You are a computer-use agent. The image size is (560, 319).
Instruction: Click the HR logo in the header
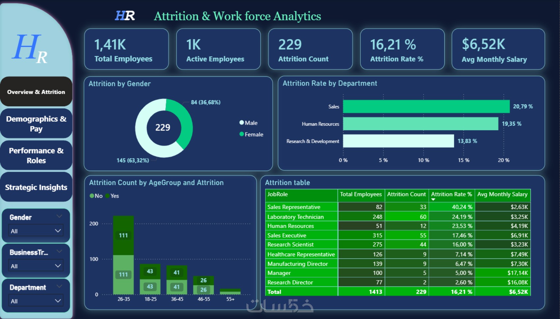[125, 15]
